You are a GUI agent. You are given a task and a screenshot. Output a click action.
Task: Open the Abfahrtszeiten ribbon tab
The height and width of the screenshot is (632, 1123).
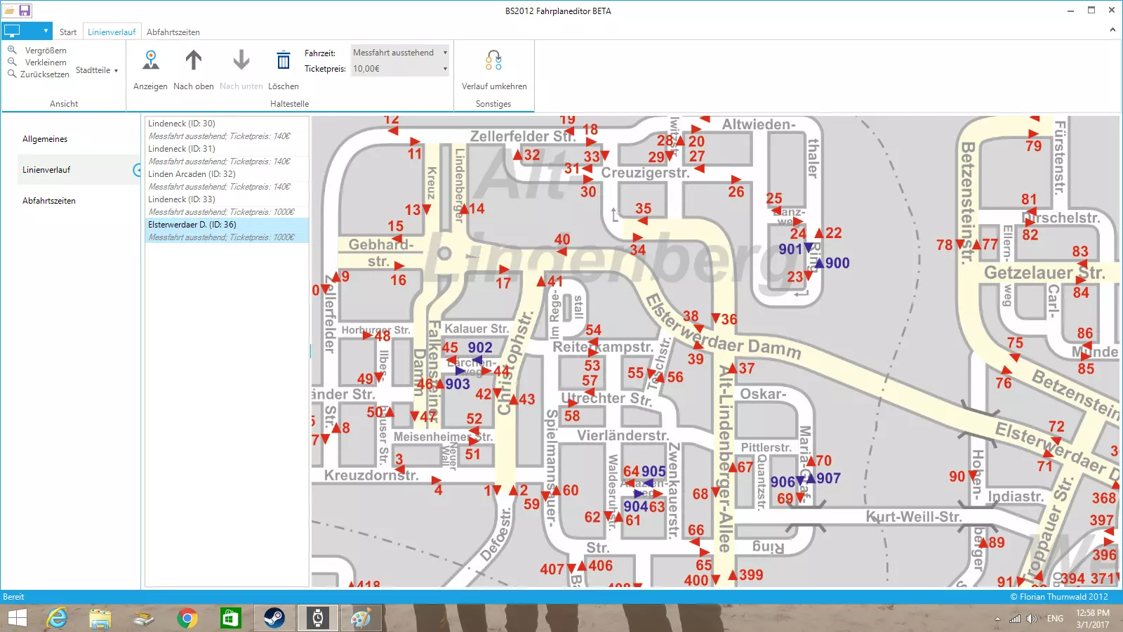pos(173,32)
